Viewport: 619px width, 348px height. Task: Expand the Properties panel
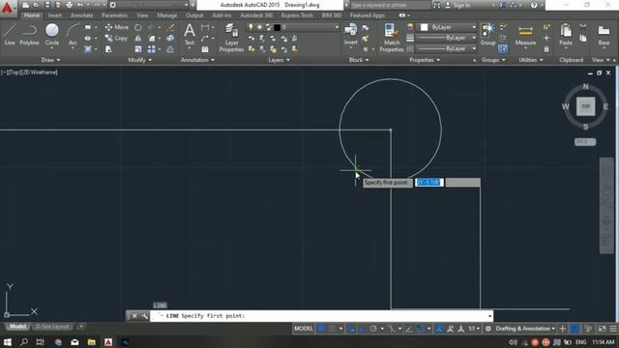click(x=425, y=60)
